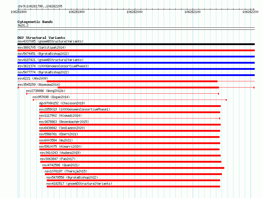263x198 pixels.
Task: Select the red nsv3410243 variant bar
Action: (x=131, y=156)
